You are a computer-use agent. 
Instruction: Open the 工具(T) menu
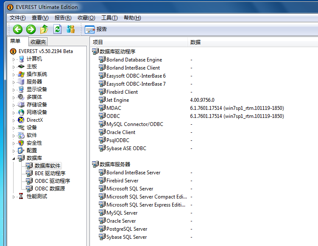coord(109,18)
